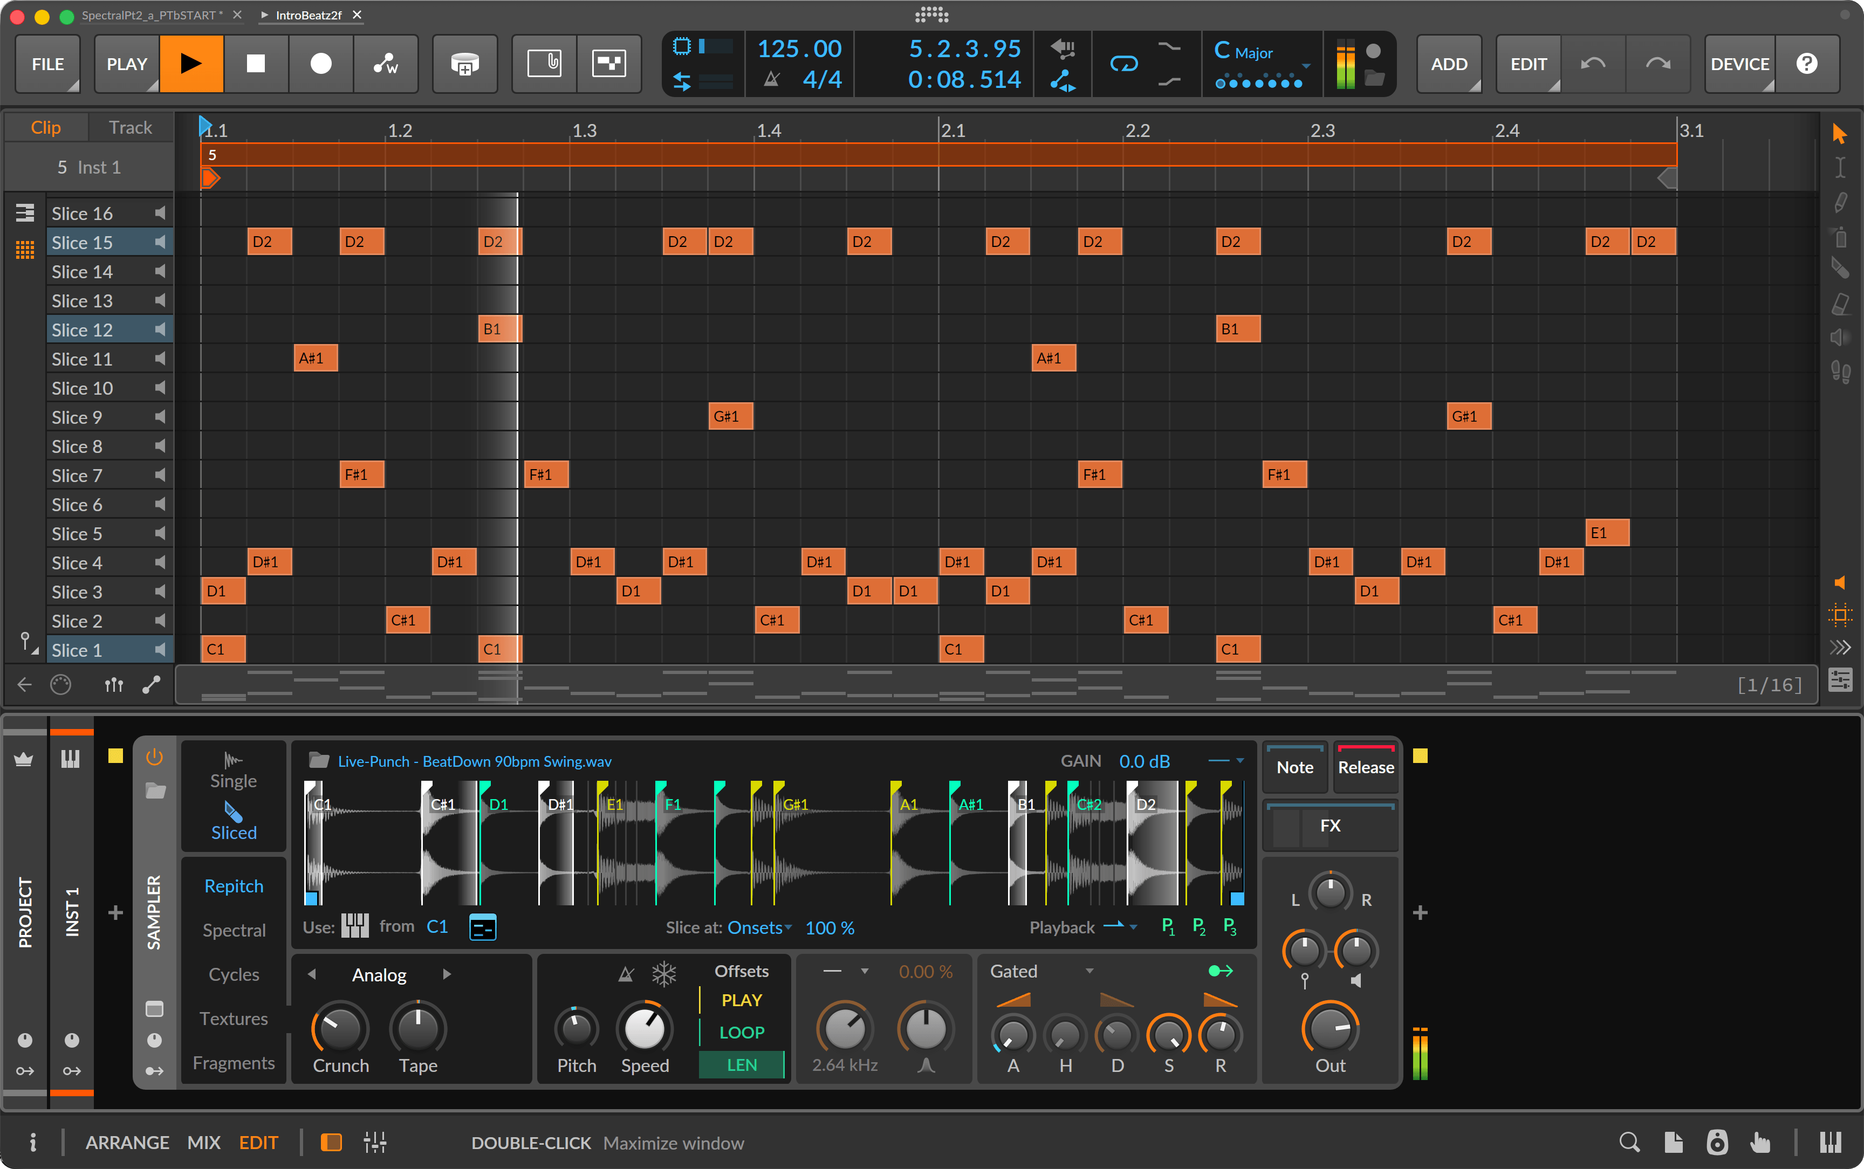Adjust the Crunch knob

coord(340,1029)
